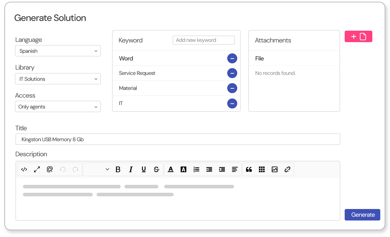Screen dimensions: 390x237
Task: Click the Title input field
Action: coord(178,139)
